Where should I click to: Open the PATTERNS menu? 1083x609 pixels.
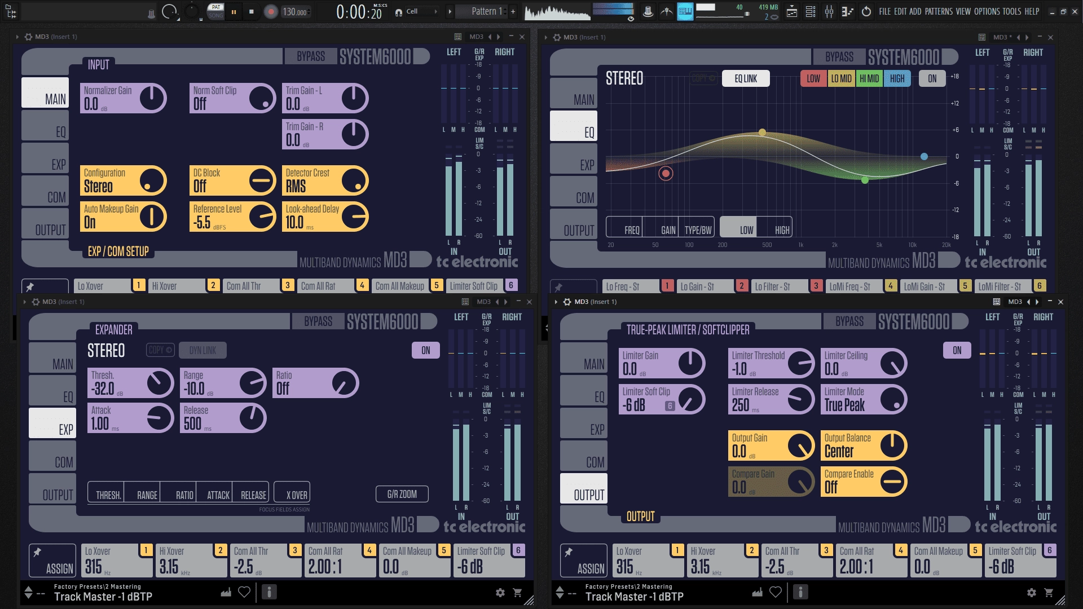pyautogui.click(x=939, y=11)
